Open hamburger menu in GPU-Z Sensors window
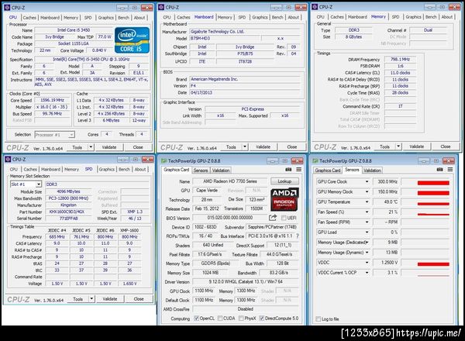The image size is (465, 341). pyautogui.click(x=450, y=170)
